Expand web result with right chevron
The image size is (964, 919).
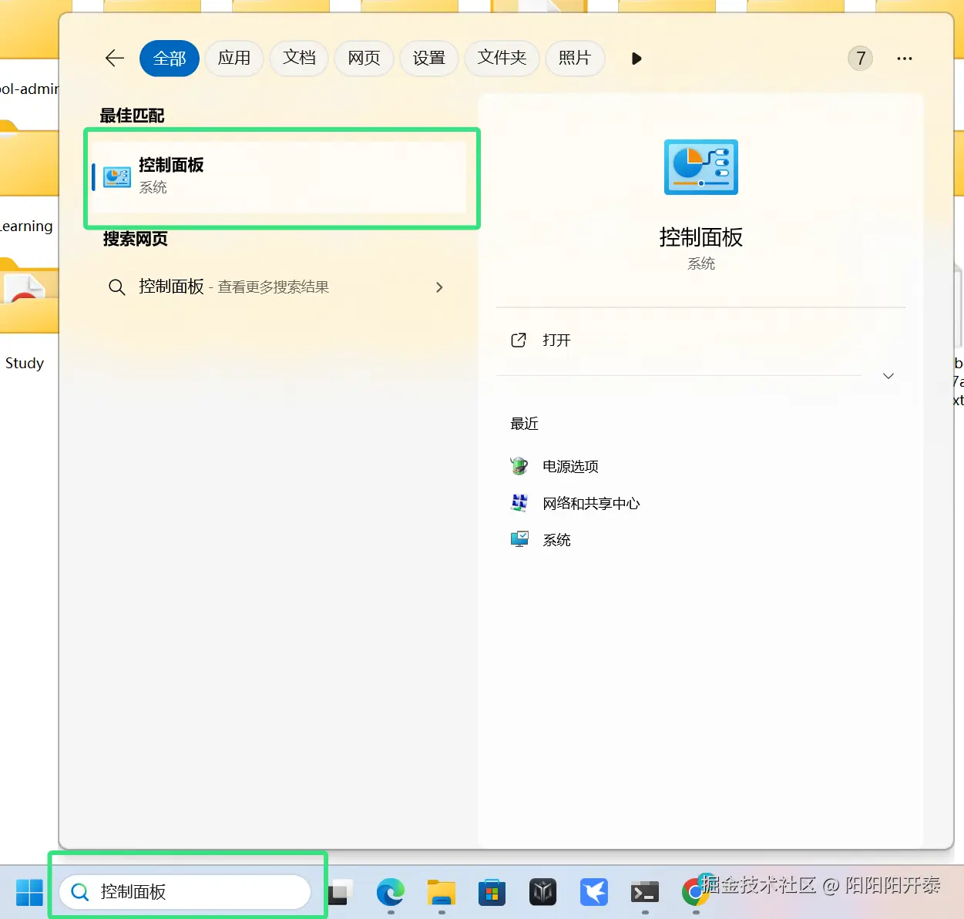[x=439, y=287]
